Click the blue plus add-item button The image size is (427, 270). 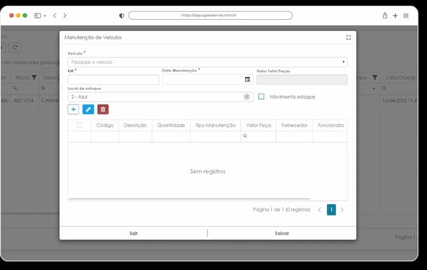point(74,109)
